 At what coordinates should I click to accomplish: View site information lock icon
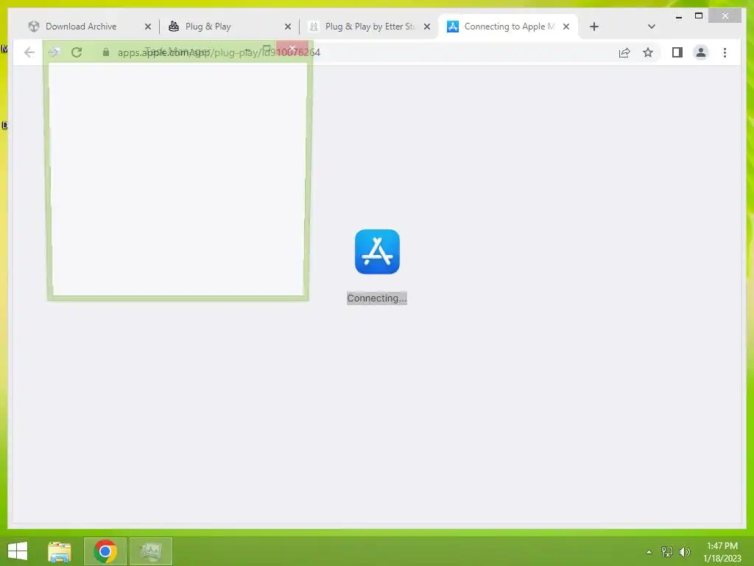coord(106,52)
